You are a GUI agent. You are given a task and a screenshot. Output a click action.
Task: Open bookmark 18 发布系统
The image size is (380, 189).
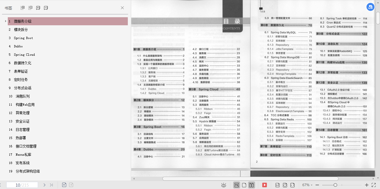click(68, 163)
